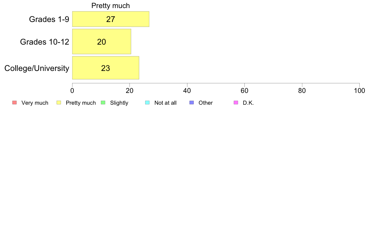The width and height of the screenshot is (368, 228).
Task: Click the red Very much legend swatch
Action: pyautogui.click(x=15, y=103)
